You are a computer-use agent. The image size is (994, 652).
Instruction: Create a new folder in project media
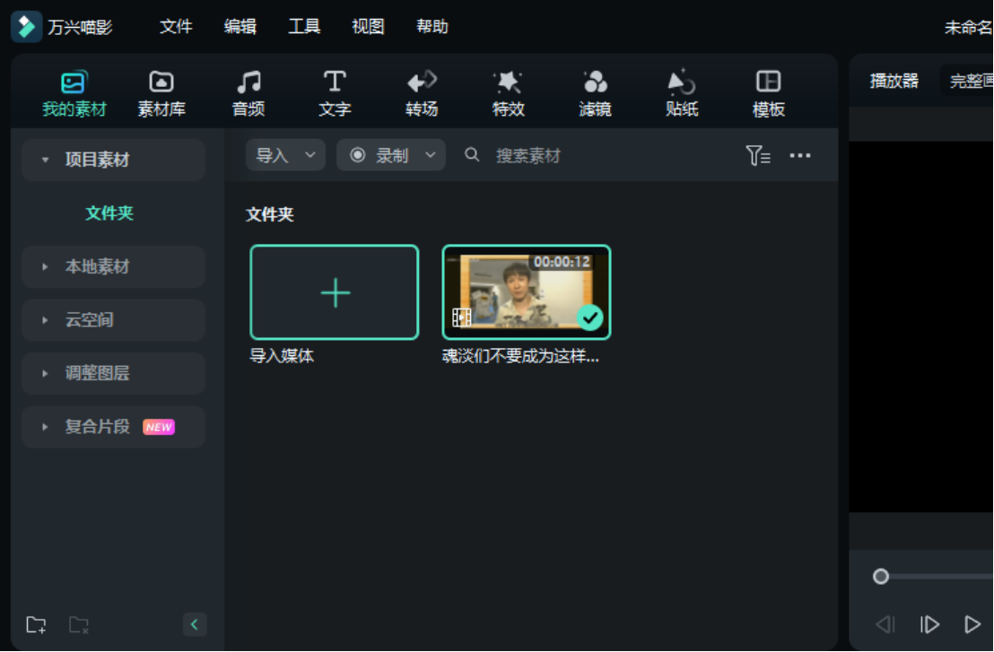(37, 624)
